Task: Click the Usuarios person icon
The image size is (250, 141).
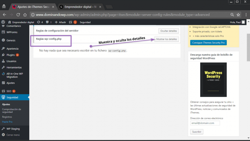Action: click(3, 61)
